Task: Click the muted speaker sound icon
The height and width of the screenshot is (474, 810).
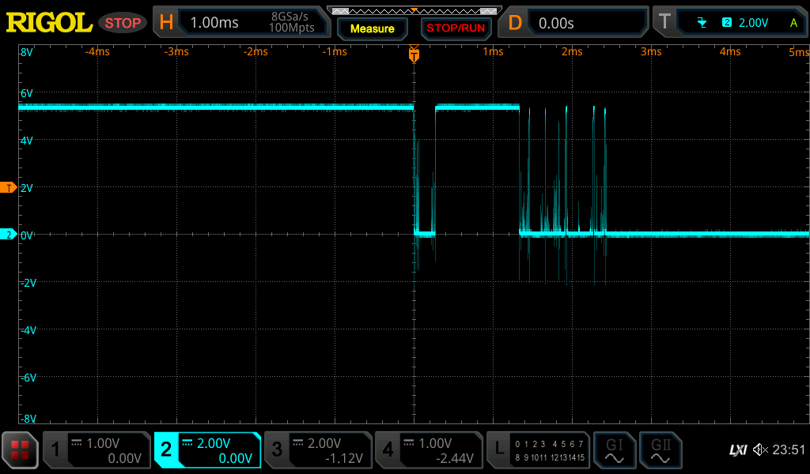Action: coord(760,450)
